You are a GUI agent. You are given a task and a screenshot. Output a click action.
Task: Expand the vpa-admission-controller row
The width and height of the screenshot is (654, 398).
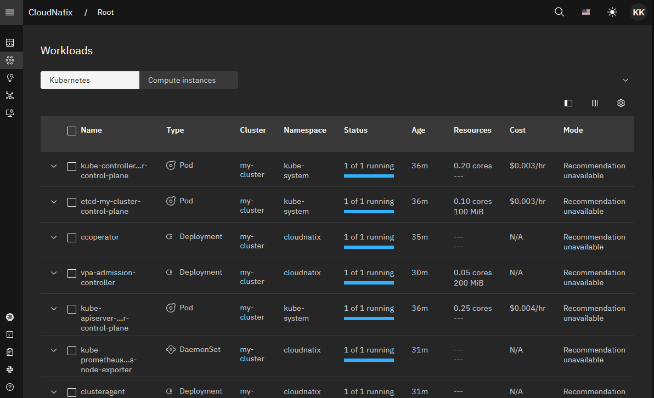(x=54, y=273)
